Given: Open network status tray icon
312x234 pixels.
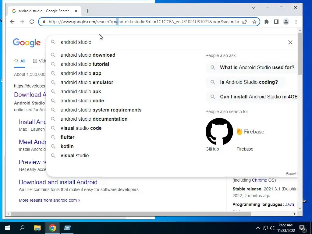Looking at the screenshot, I should click(x=265, y=228).
